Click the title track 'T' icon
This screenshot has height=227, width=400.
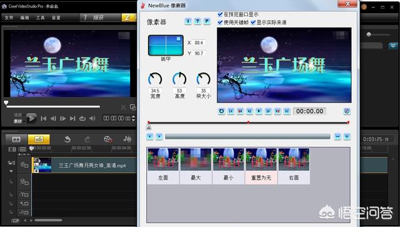pyautogui.click(x=24, y=195)
